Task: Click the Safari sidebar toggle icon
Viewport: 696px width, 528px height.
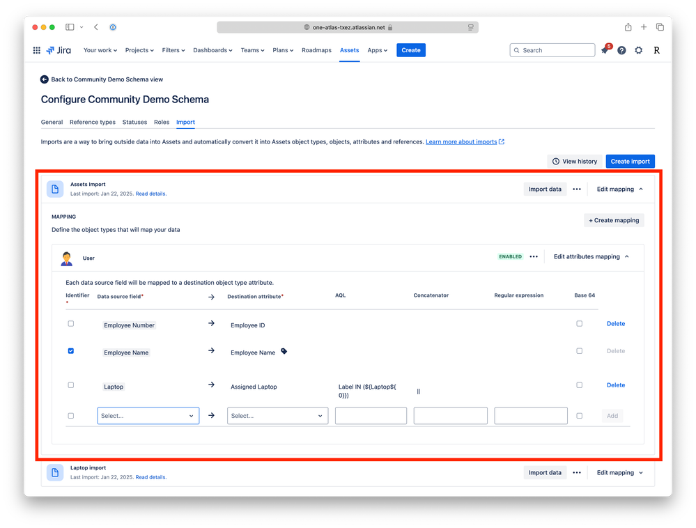Action: (x=70, y=27)
